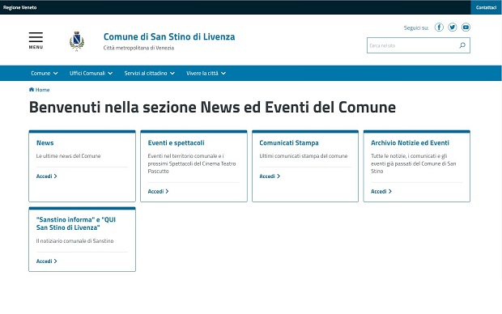Image resolution: width=502 pixels, height=314 pixels.
Task: Open the Facebook social icon
Action: [x=439, y=28]
